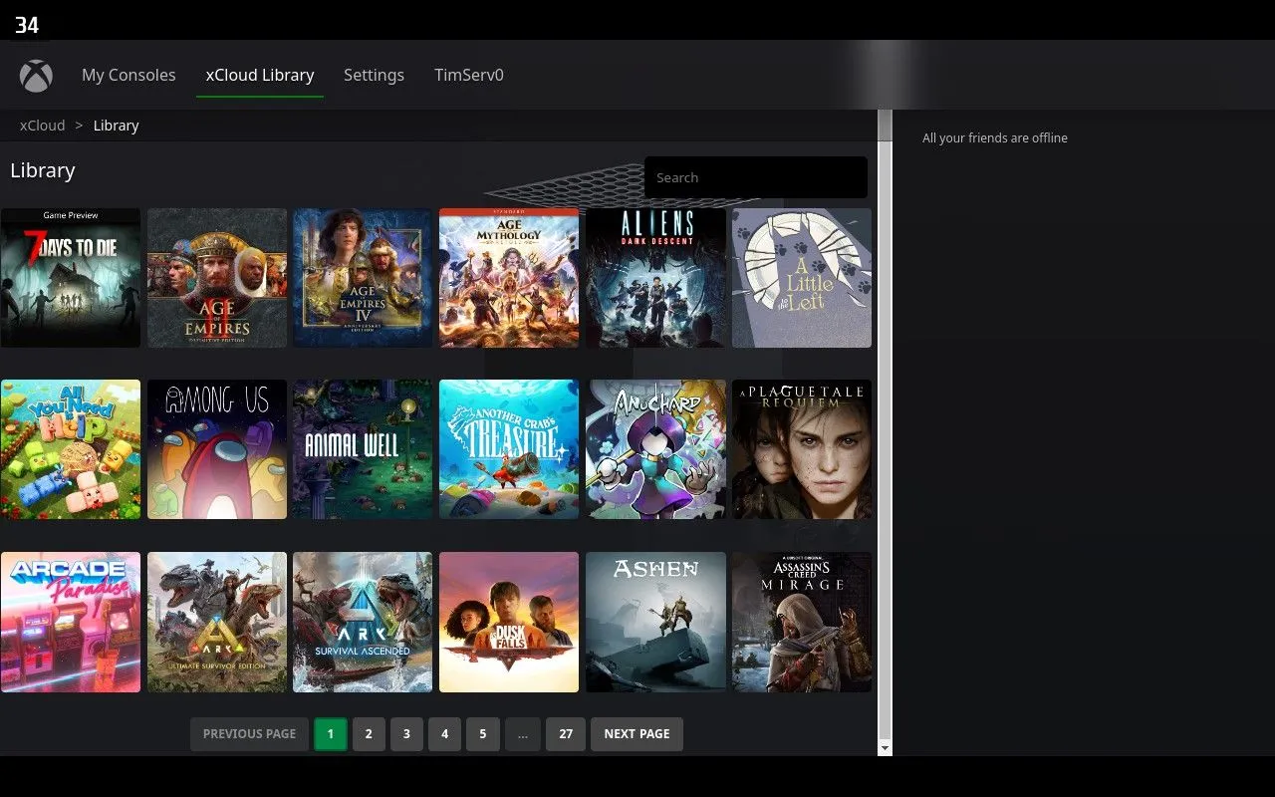Open As Dusk Falls game tile
Viewport: 1275px width, 797px height.
(x=509, y=622)
